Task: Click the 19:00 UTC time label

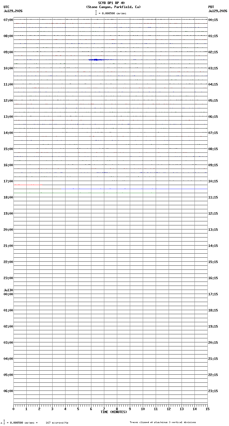Action: pos(8,214)
